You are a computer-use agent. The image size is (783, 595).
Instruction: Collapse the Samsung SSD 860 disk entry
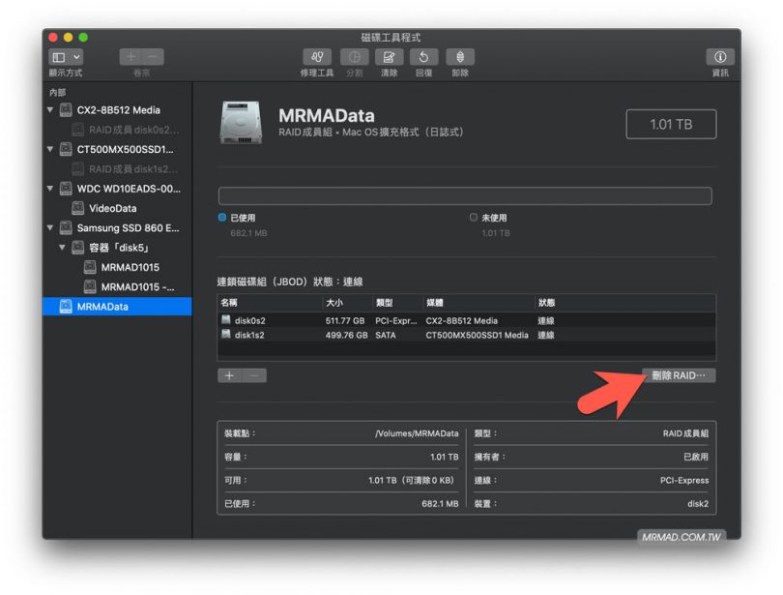[49, 227]
